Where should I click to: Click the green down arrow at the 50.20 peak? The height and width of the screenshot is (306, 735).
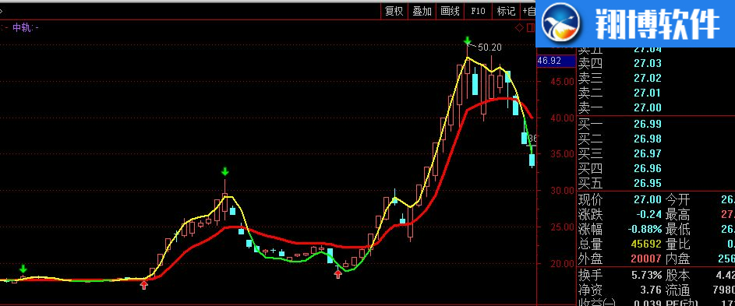click(468, 40)
